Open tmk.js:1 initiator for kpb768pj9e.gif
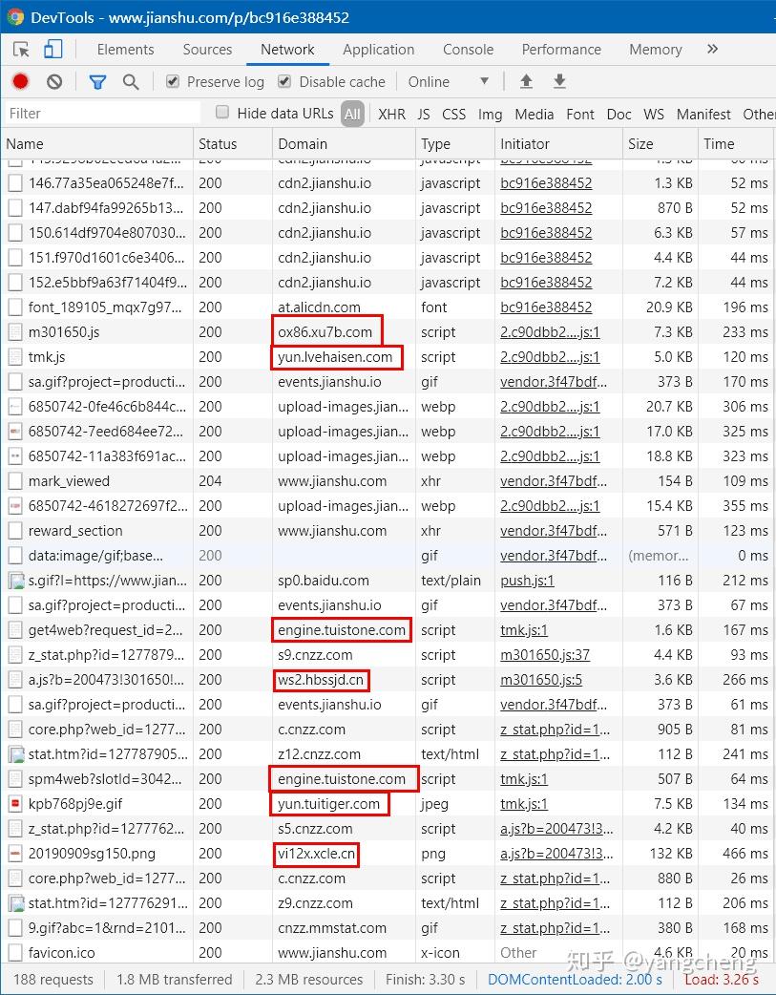 [523, 804]
